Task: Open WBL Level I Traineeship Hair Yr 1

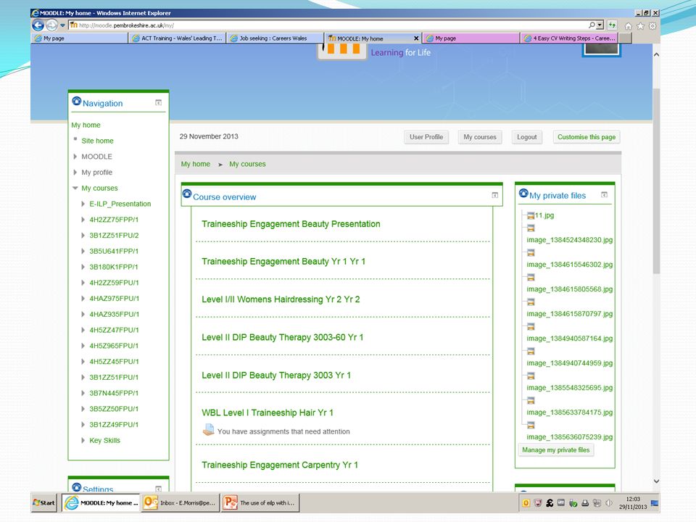Action: 268,413
